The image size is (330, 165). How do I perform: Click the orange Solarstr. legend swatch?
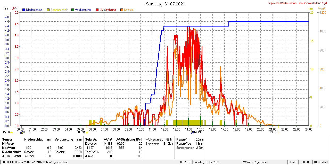point(122,10)
